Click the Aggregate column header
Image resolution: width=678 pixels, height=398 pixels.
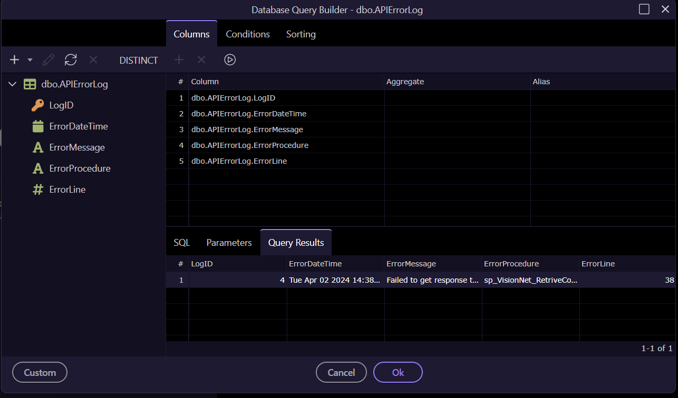coord(458,82)
